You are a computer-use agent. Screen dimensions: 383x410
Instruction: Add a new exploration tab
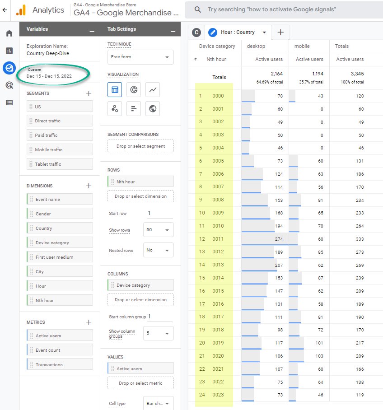pyautogui.click(x=280, y=32)
